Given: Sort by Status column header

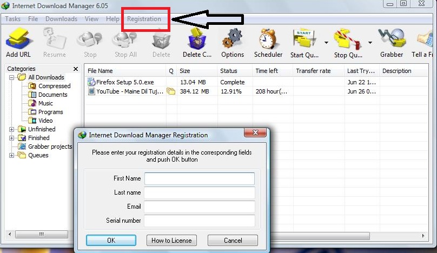Looking at the screenshot, I should click(235, 71).
